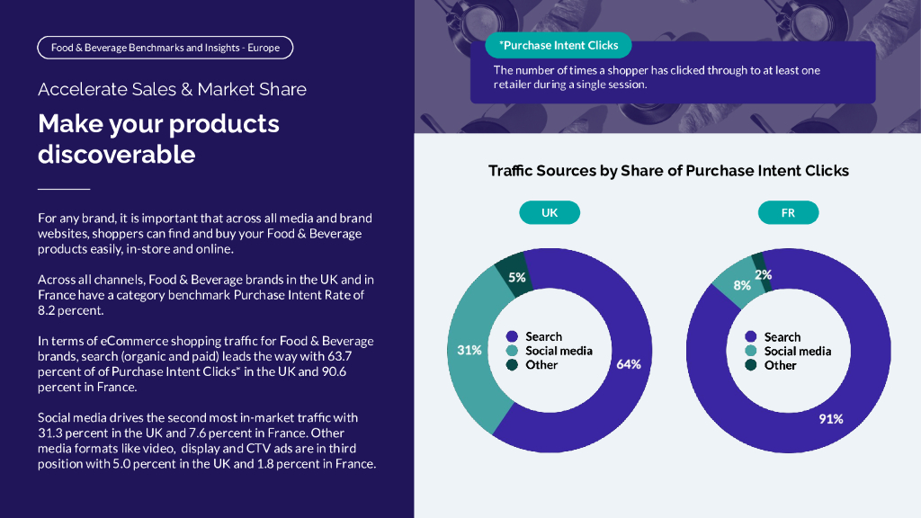Click the UK chart's Social media legend dot
The width and height of the screenshot is (921, 518).
(x=511, y=351)
